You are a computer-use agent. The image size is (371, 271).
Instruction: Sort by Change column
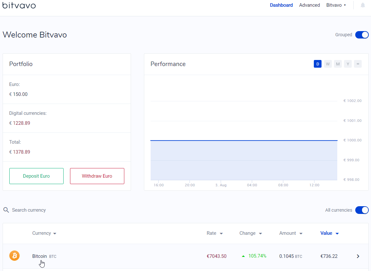[x=251, y=233]
